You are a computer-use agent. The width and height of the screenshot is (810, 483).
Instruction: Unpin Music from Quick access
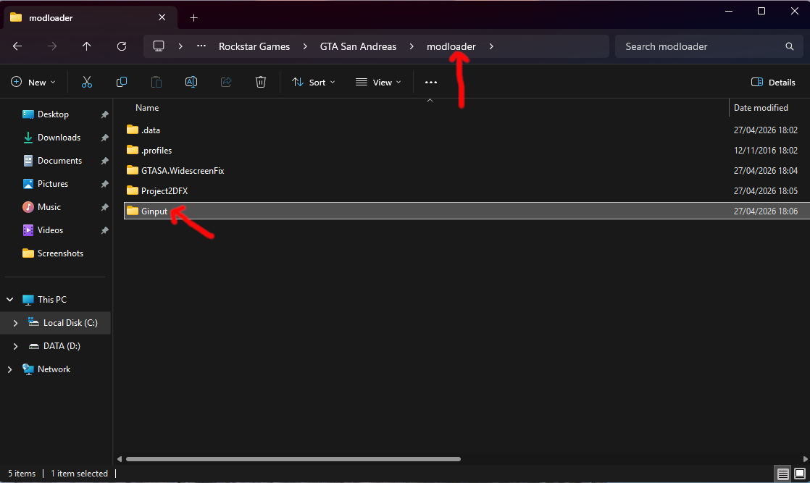(104, 207)
